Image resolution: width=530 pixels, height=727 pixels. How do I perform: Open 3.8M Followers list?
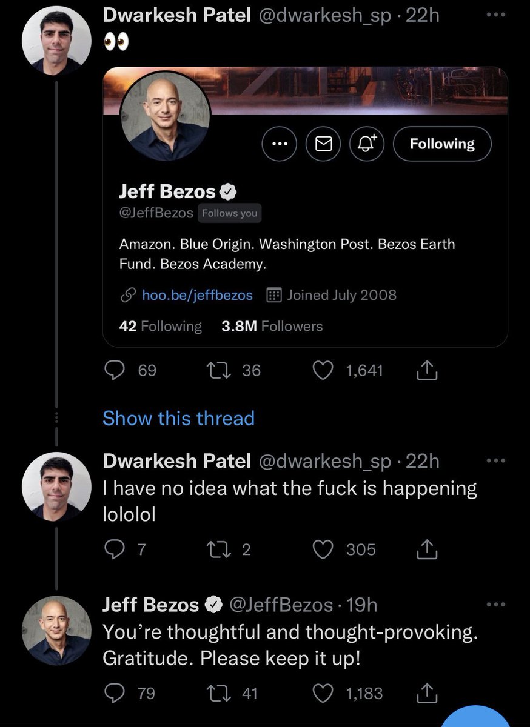coord(272,326)
